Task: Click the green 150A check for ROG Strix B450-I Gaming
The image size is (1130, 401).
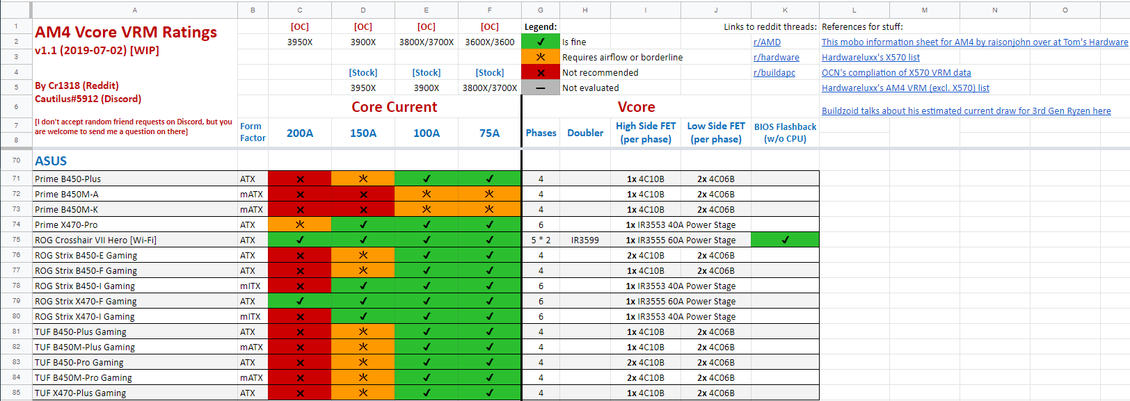Action: (x=363, y=286)
